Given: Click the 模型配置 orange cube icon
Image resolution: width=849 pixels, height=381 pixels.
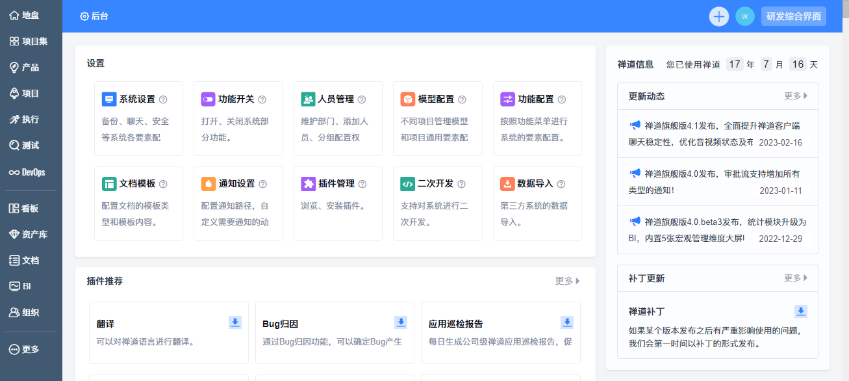Looking at the screenshot, I should 407,99.
